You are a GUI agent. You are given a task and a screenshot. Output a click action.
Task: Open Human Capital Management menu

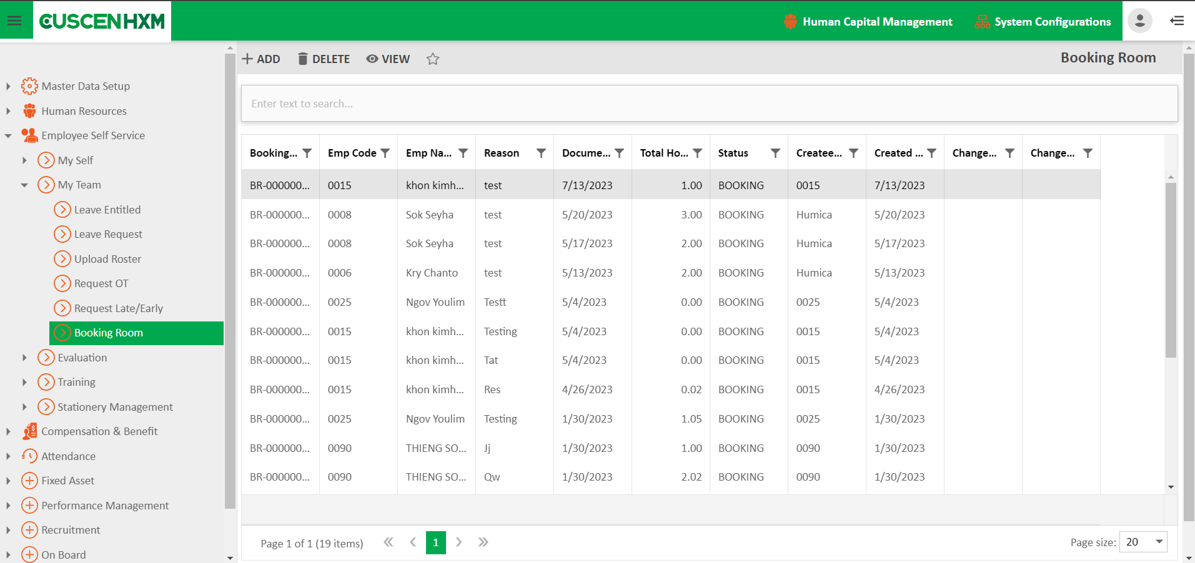pos(868,22)
